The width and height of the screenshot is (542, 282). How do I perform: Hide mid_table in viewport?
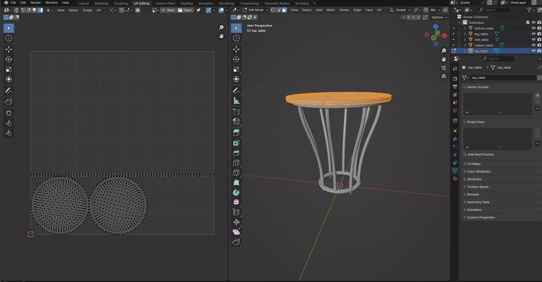pos(534,39)
